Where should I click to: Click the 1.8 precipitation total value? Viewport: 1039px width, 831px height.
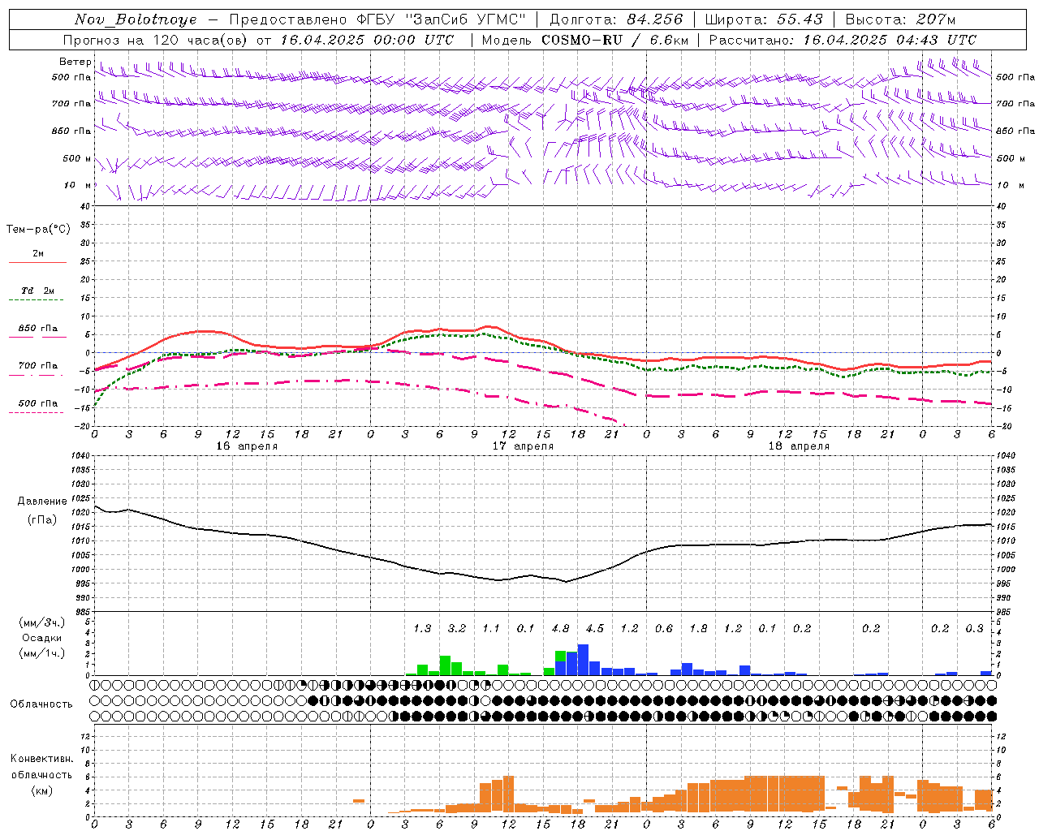point(698,628)
